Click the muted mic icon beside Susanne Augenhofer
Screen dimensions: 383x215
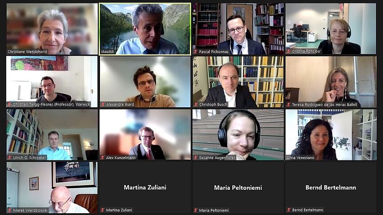tap(195, 157)
